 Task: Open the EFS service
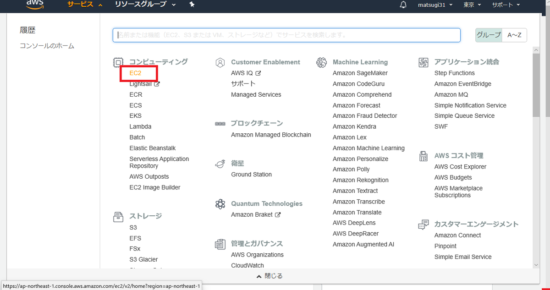coord(135,238)
